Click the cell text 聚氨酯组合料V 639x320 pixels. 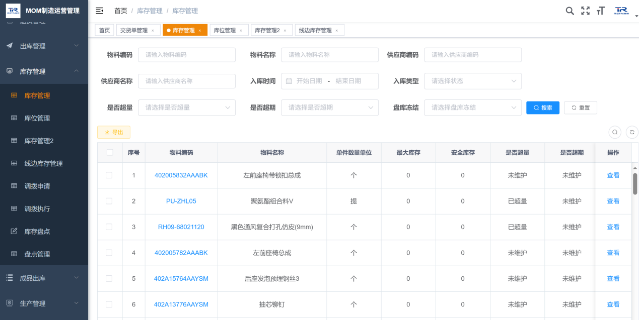coord(272,201)
